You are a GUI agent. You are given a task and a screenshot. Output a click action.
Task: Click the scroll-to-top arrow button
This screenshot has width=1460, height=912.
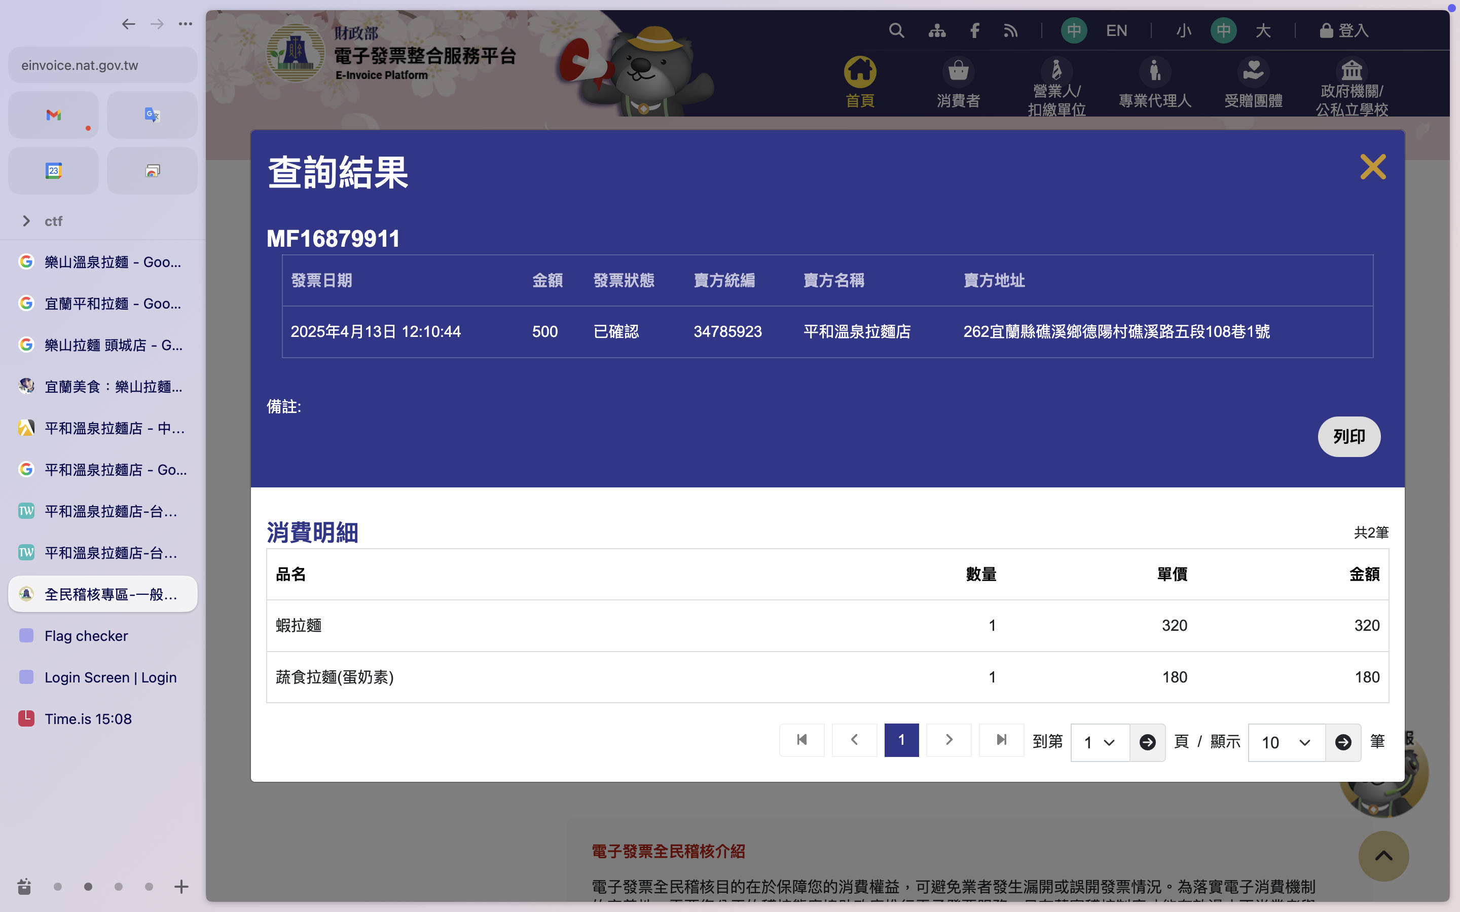tap(1383, 855)
